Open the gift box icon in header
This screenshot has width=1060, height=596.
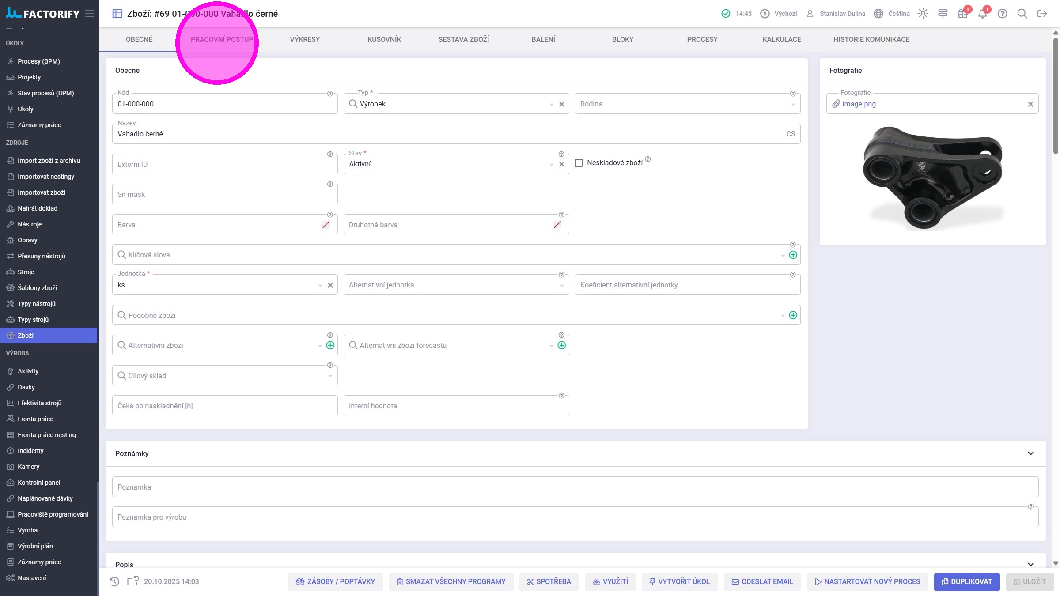(x=962, y=14)
